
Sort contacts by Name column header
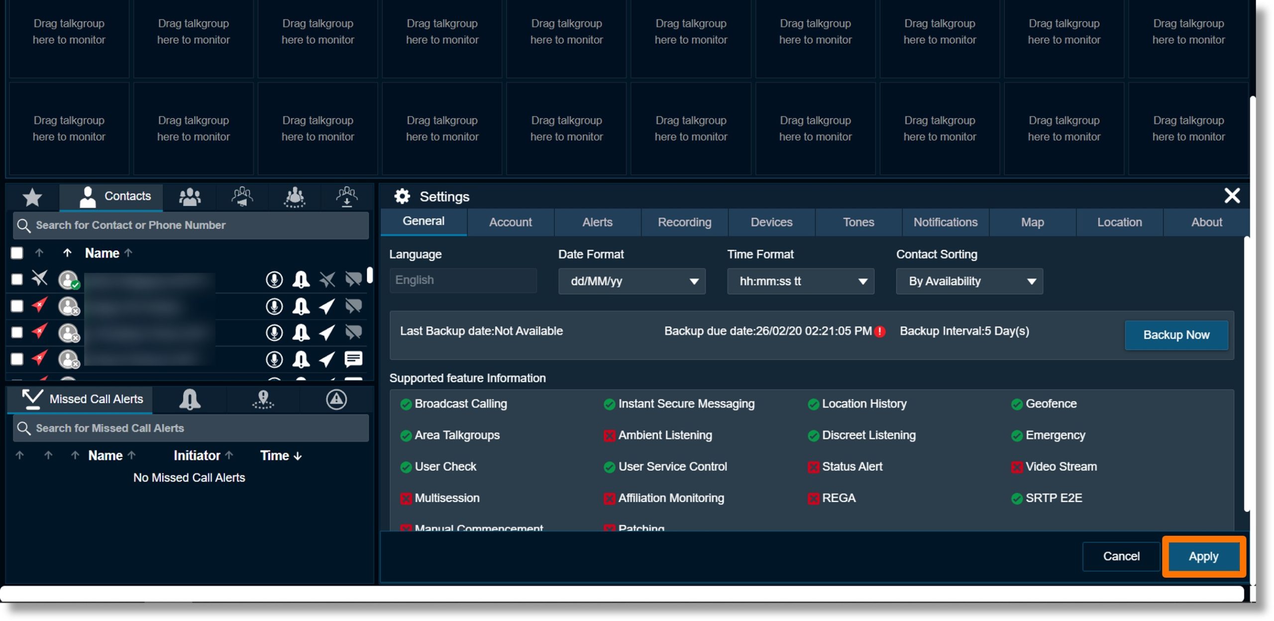tap(108, 253)
